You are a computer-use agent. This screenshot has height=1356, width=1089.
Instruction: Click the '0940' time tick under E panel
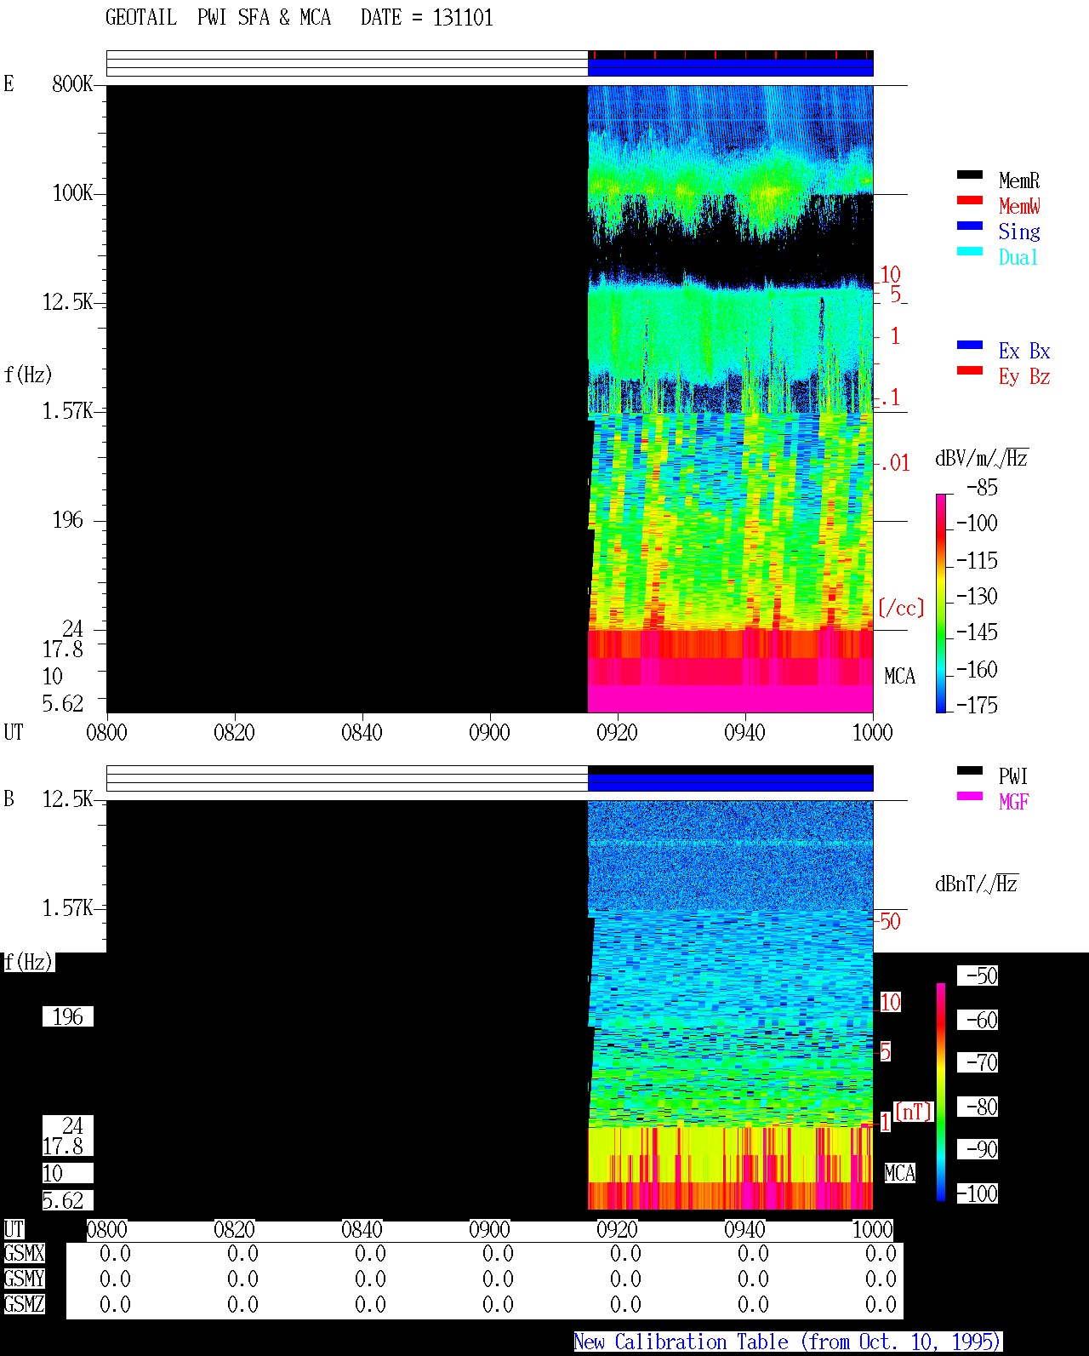[x=744, y=732]
